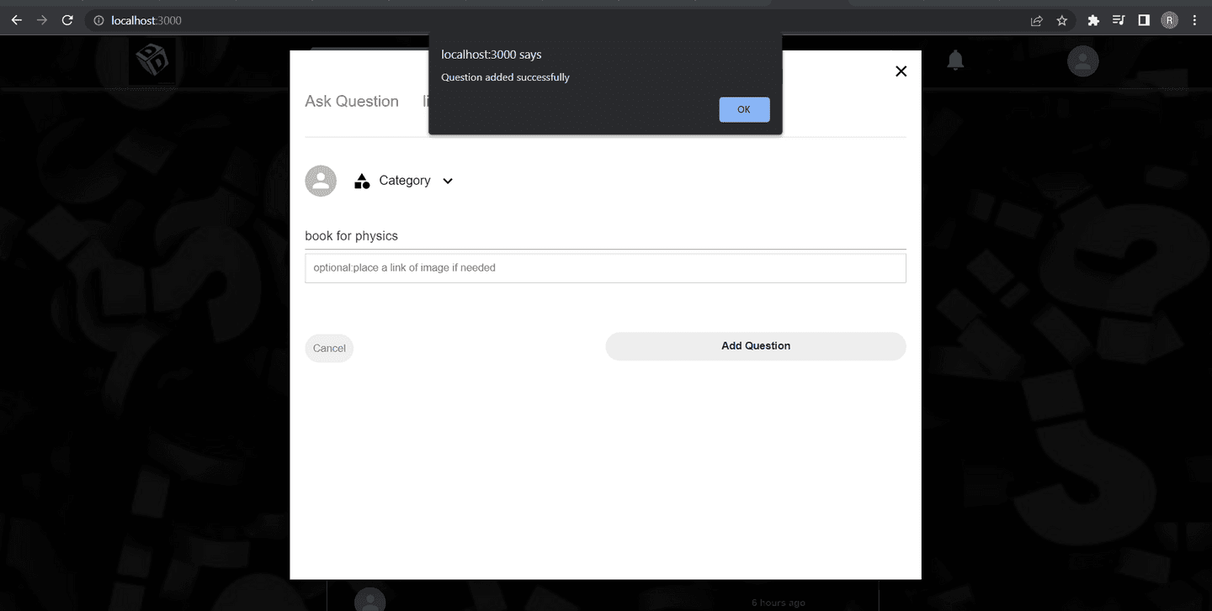Click the Category label text

(405, 181)
